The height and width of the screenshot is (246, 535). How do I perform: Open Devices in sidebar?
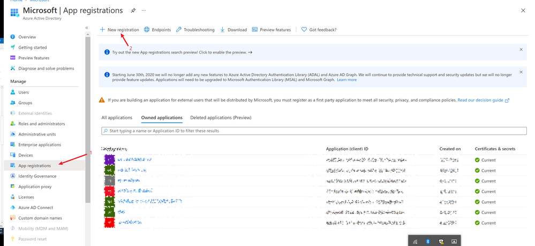click(26, 155)
